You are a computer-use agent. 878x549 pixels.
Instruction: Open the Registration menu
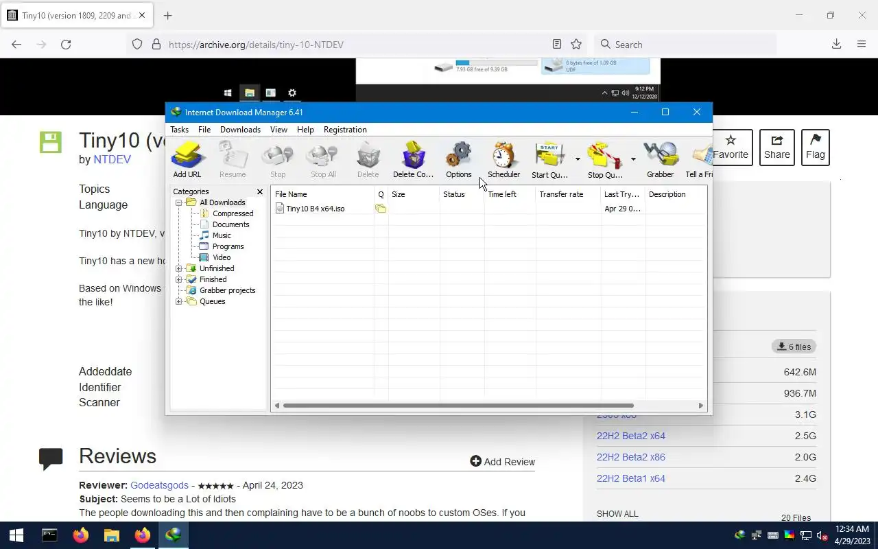point(345,130)
